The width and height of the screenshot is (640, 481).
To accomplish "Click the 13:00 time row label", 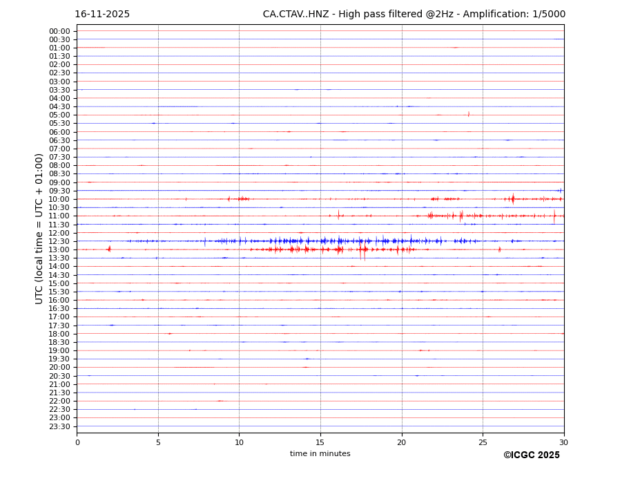I will click(59, 249).
